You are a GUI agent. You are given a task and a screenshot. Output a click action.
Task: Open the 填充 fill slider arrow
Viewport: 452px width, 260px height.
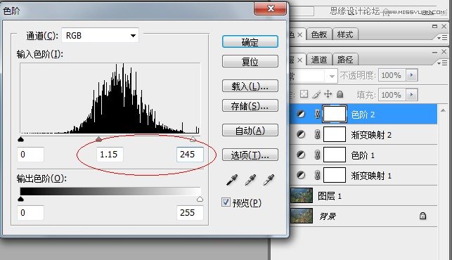pos(412,95)
